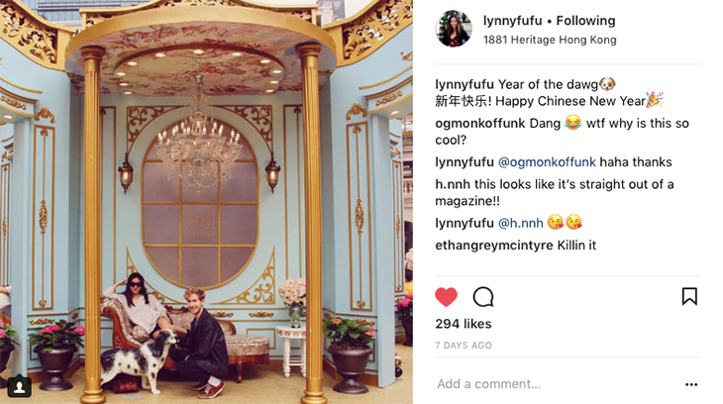The height and width of the screenshot is (404, 723).
Task: Open lynnyfufu profile picture avatar
Action: click(453, 29)
